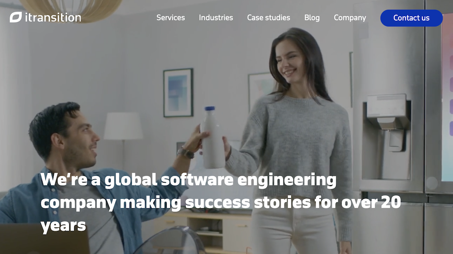The image size is (453, 254).
Task: Click the headline line "We're a global software engineering"
Action: tap(188, 180)
